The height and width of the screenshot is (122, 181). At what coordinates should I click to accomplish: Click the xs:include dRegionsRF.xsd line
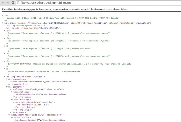[33, 28]
